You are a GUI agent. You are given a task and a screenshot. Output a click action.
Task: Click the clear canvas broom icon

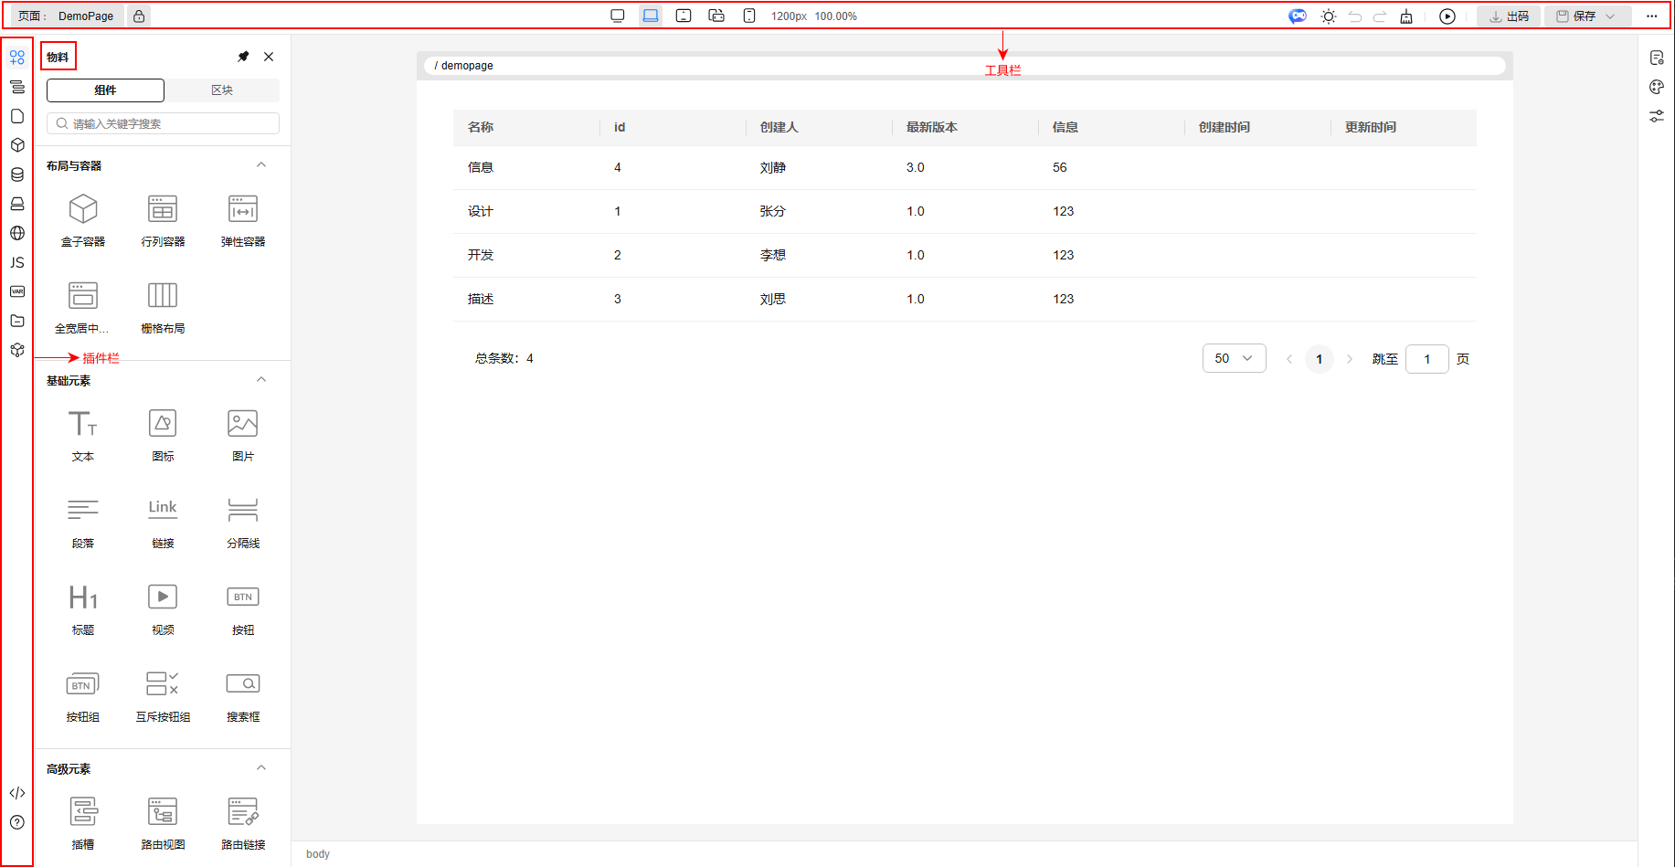[1406, 16]
